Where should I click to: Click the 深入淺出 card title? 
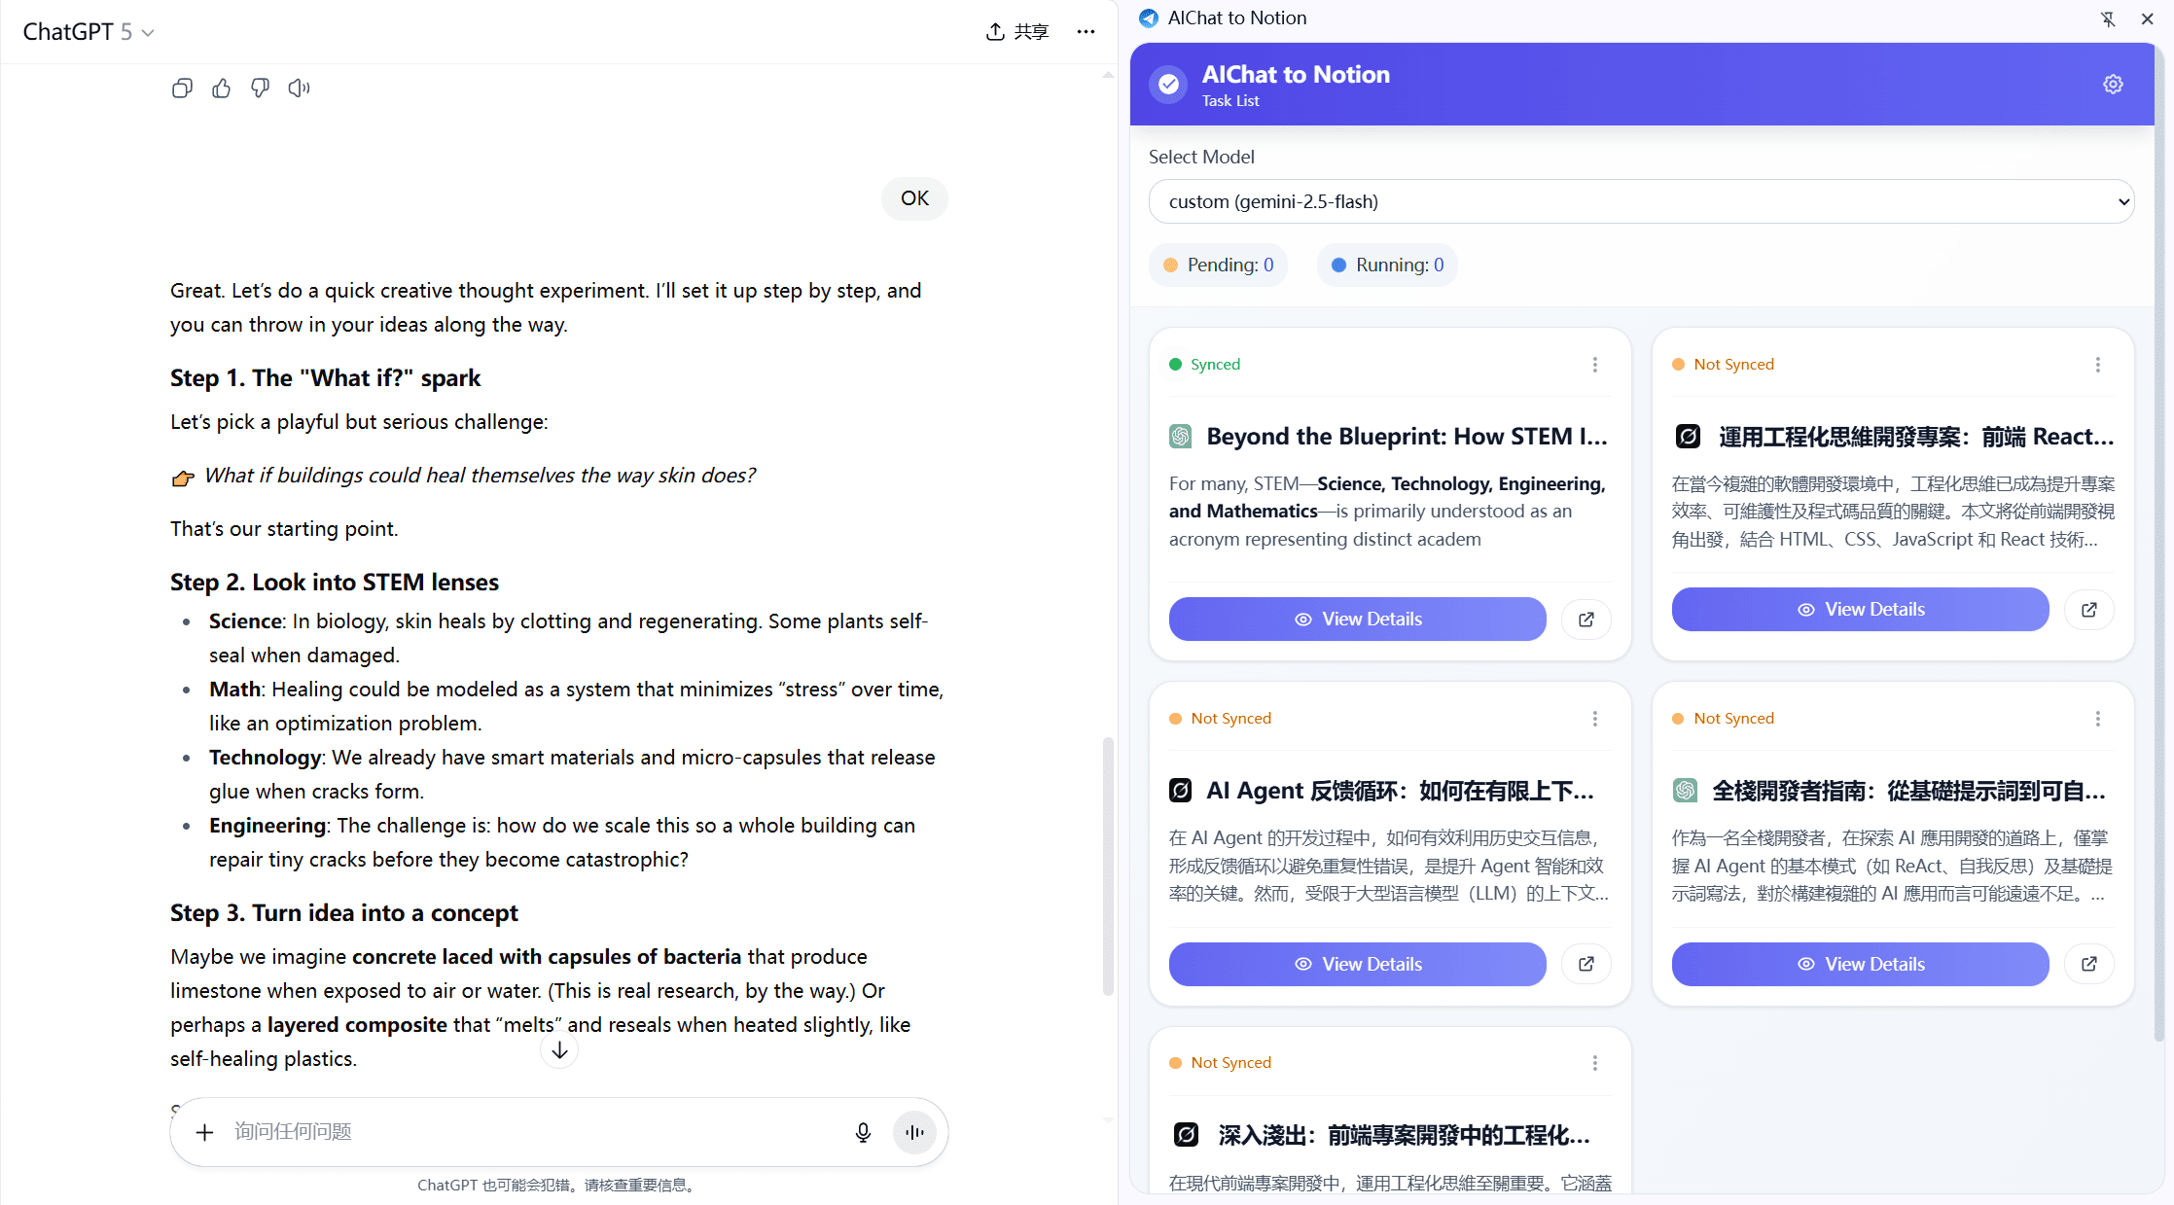click(1404, 1135)
